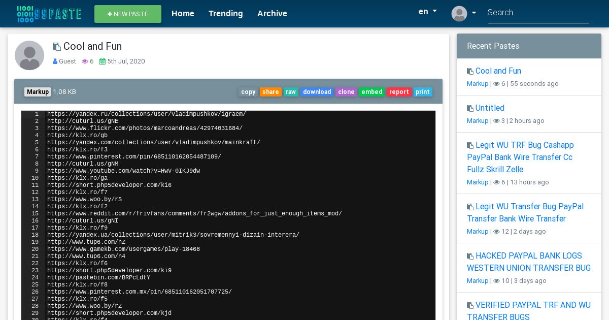Click Markup link with 3 days ago entry

coord(478,281)
